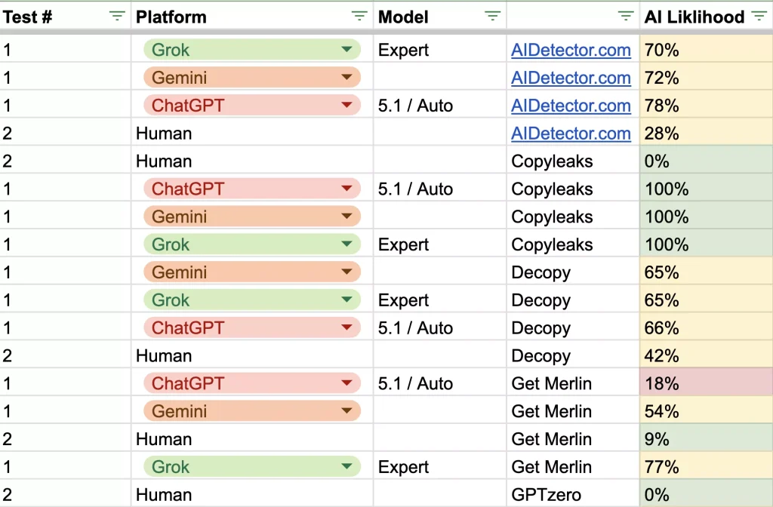The width and height of the screenshot is (773, 507).
Task: Expand the Grok dropdown chip in the first row
Action: tap(348, 49)
